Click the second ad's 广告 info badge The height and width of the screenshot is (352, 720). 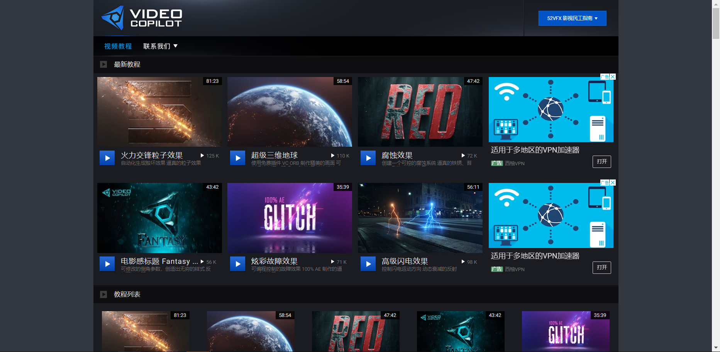[605, 183]
